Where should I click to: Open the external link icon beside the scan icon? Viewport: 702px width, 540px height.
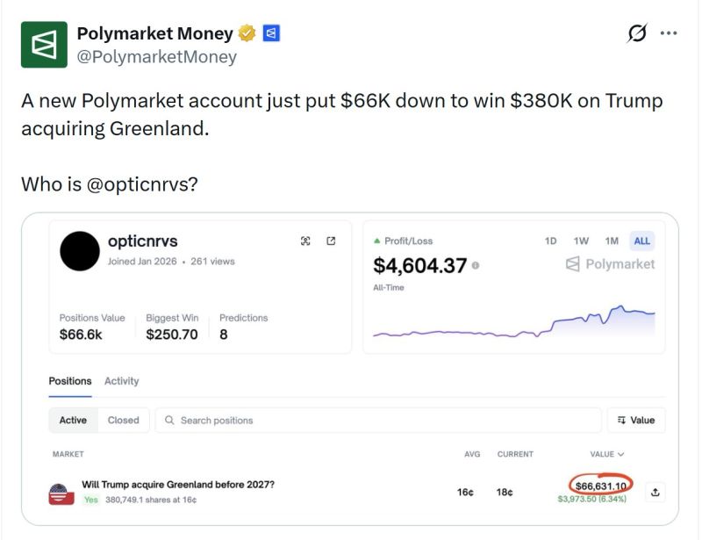pos(331,241)
